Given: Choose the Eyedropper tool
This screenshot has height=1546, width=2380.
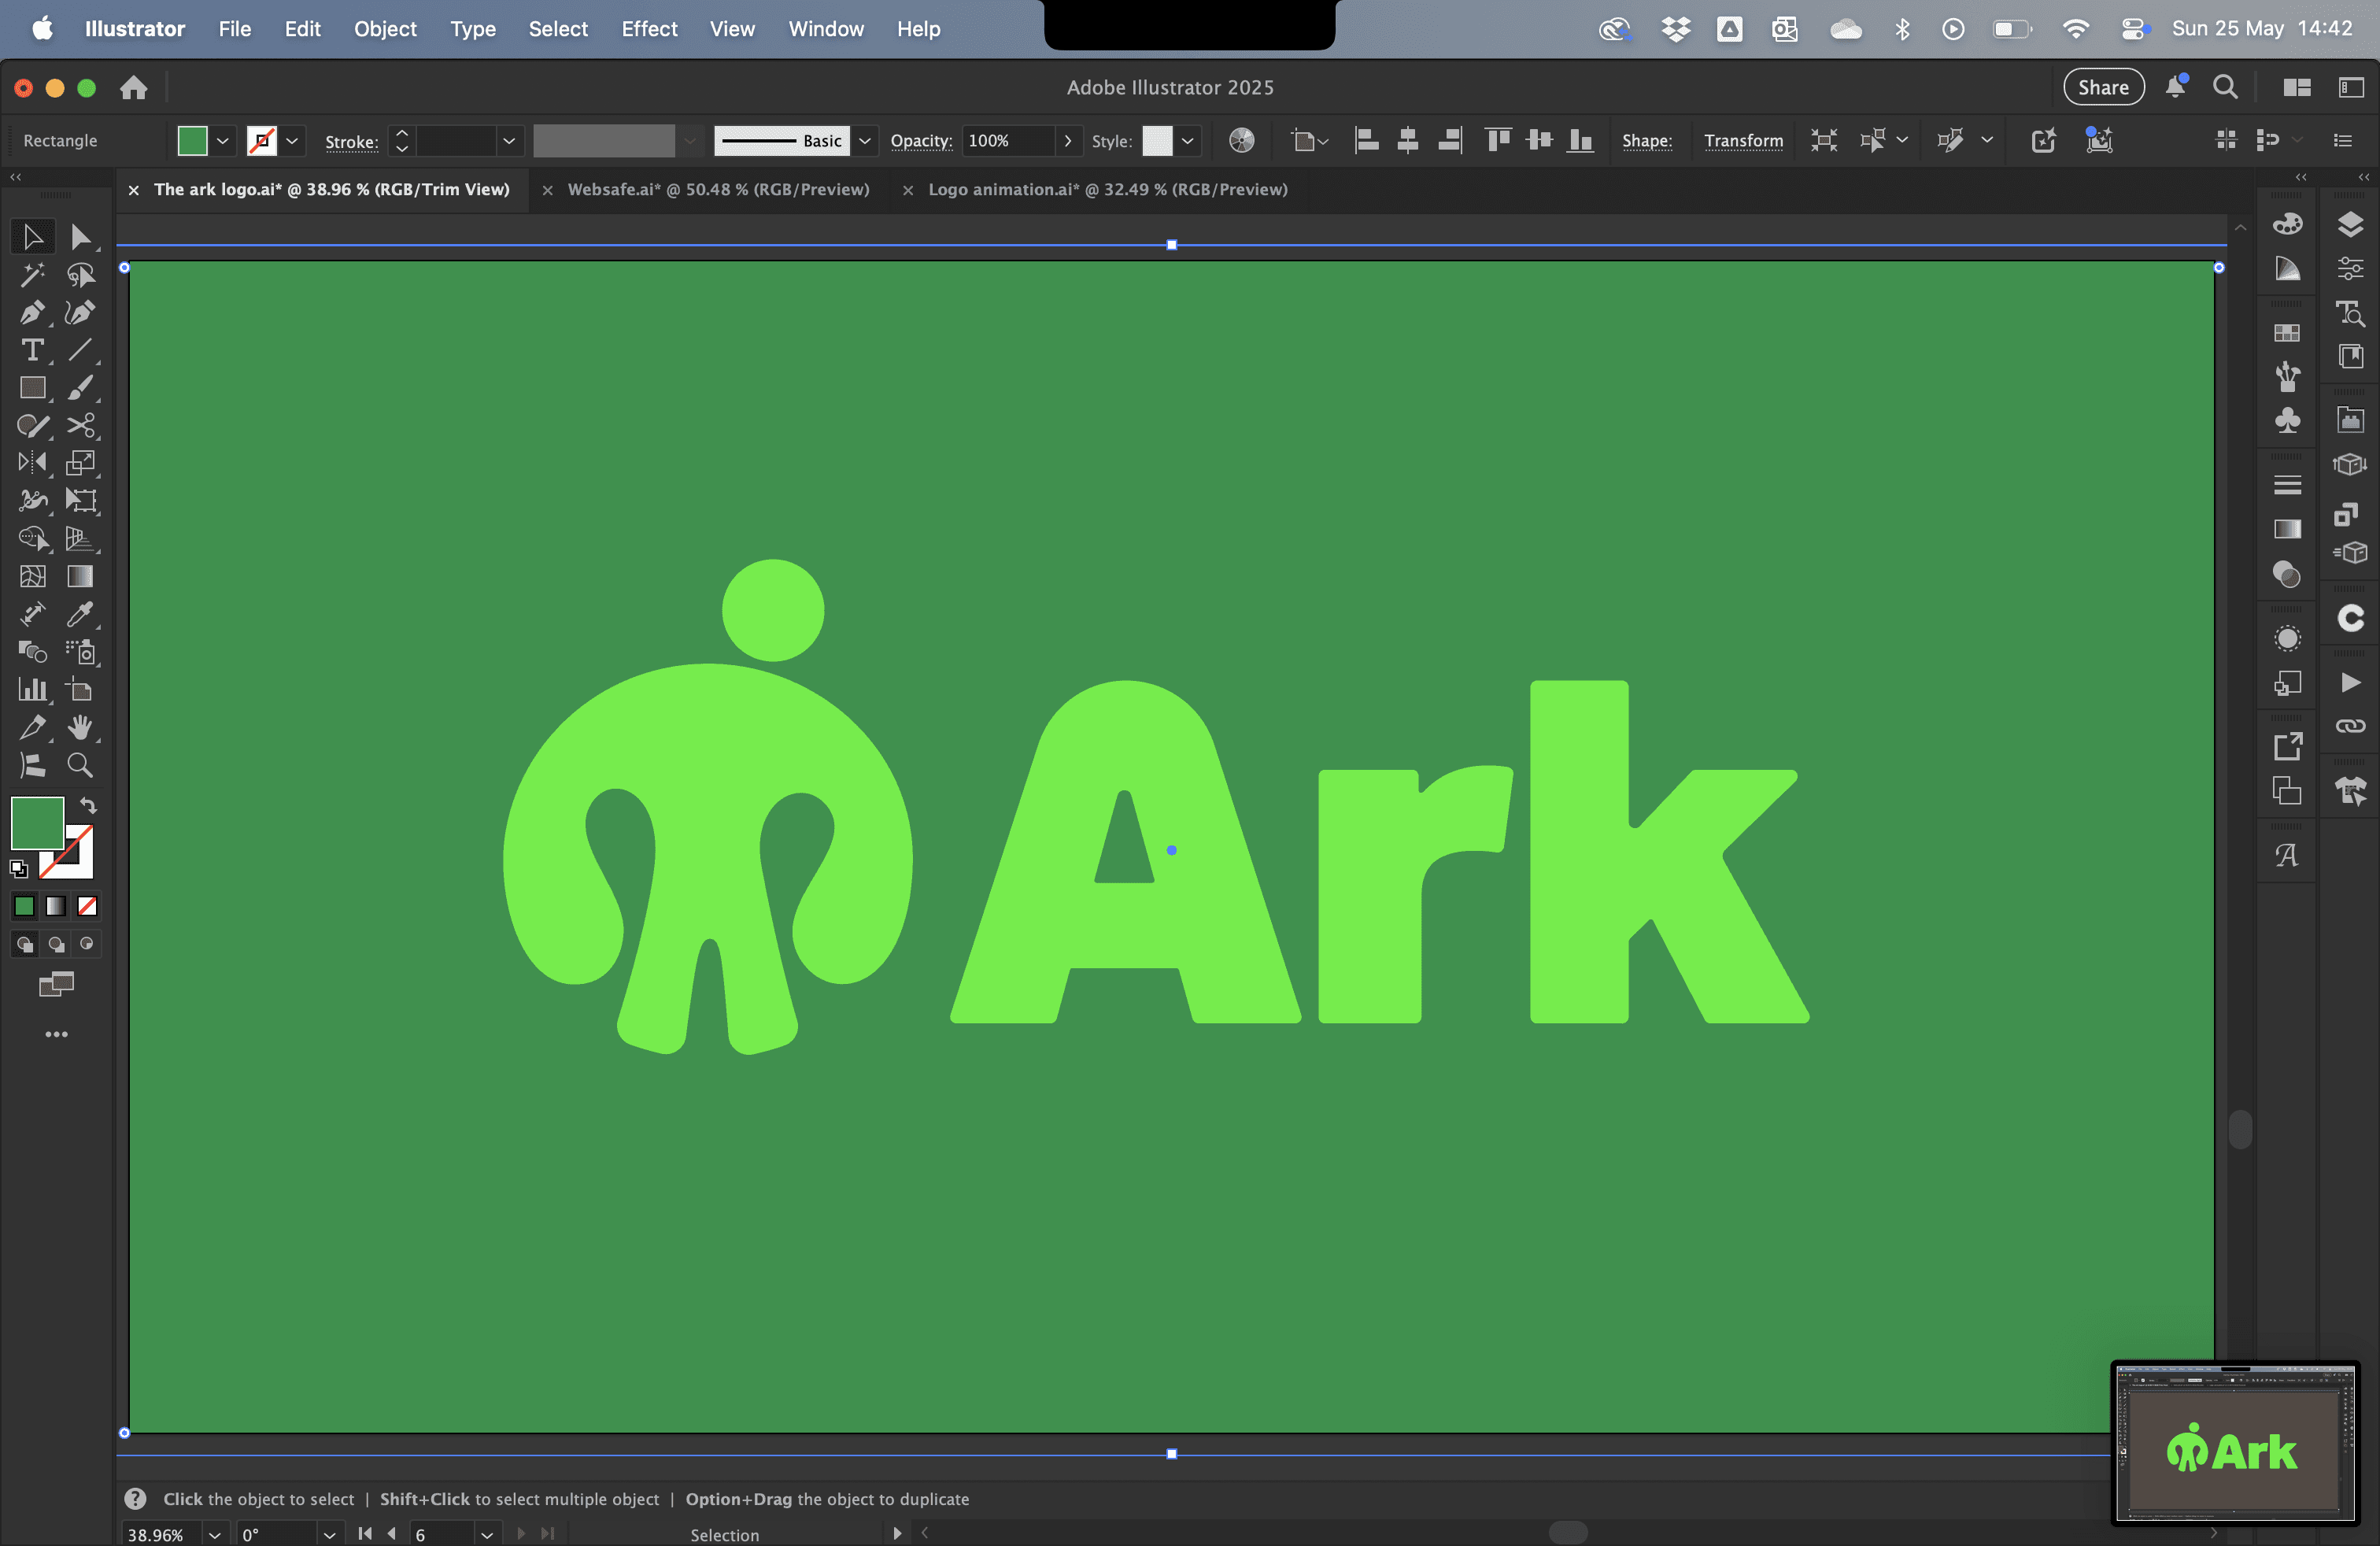Looking at the screenshot, I should click(80, 614).
